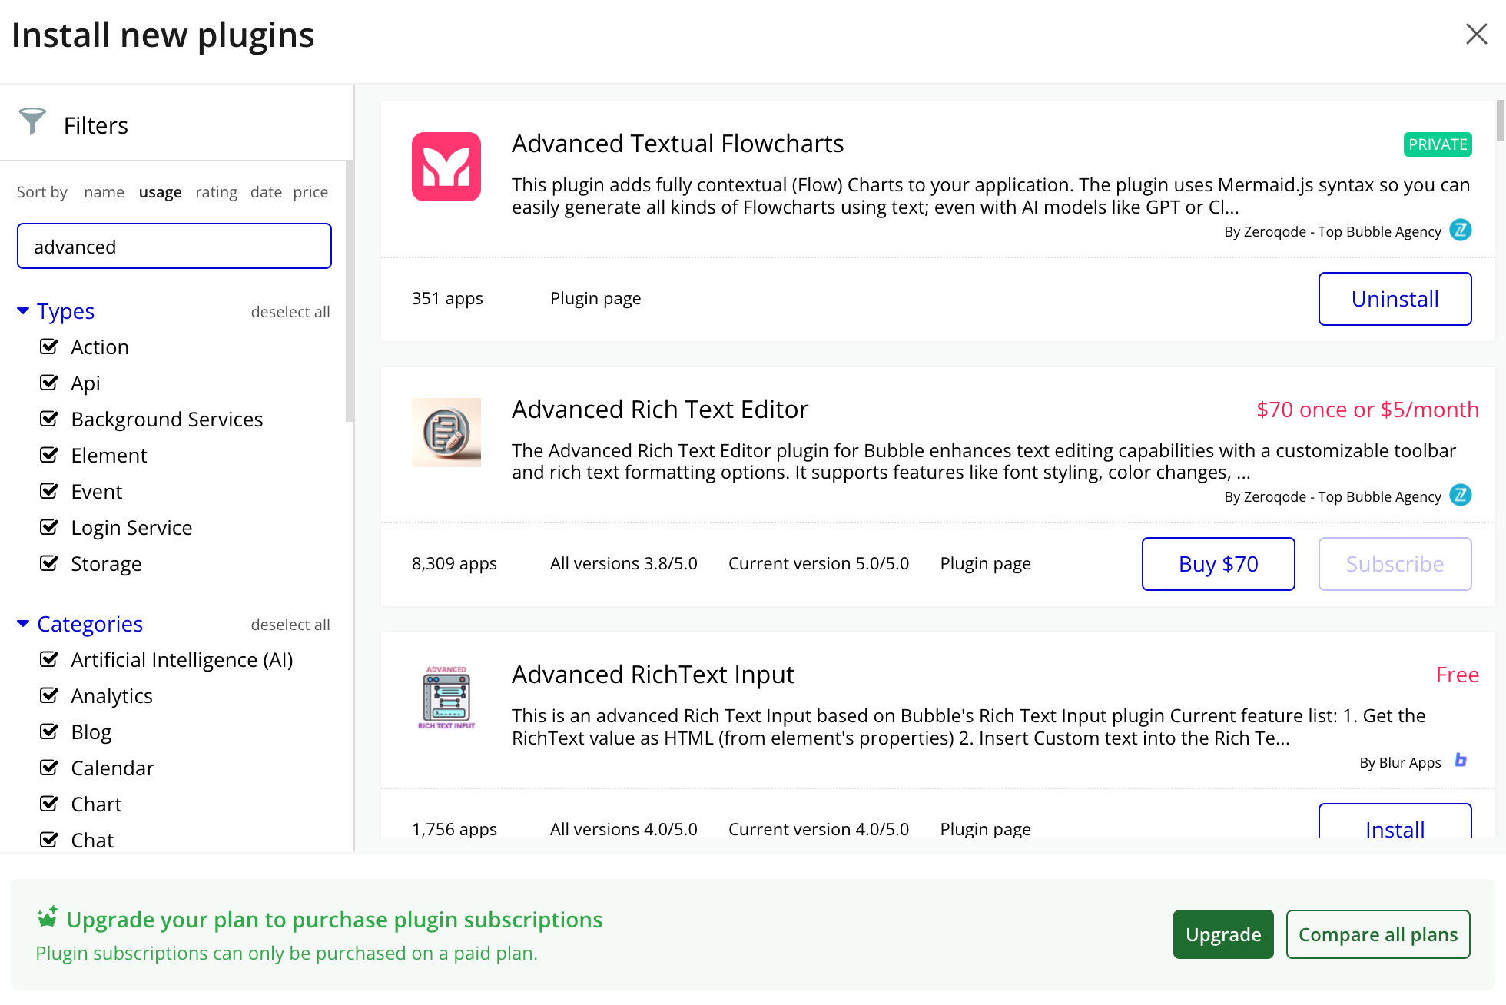Sort plugins by rating

216,191
